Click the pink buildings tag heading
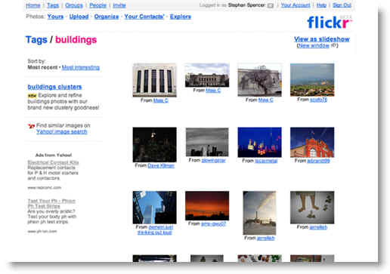390x274 pixels. coord(76,40)
